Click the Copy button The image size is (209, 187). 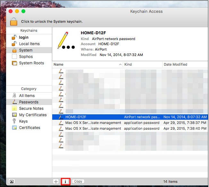(78, 182)
